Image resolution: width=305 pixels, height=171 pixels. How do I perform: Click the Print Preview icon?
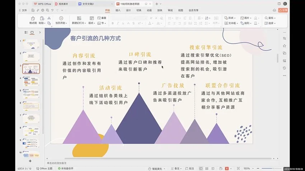point(47,10)
